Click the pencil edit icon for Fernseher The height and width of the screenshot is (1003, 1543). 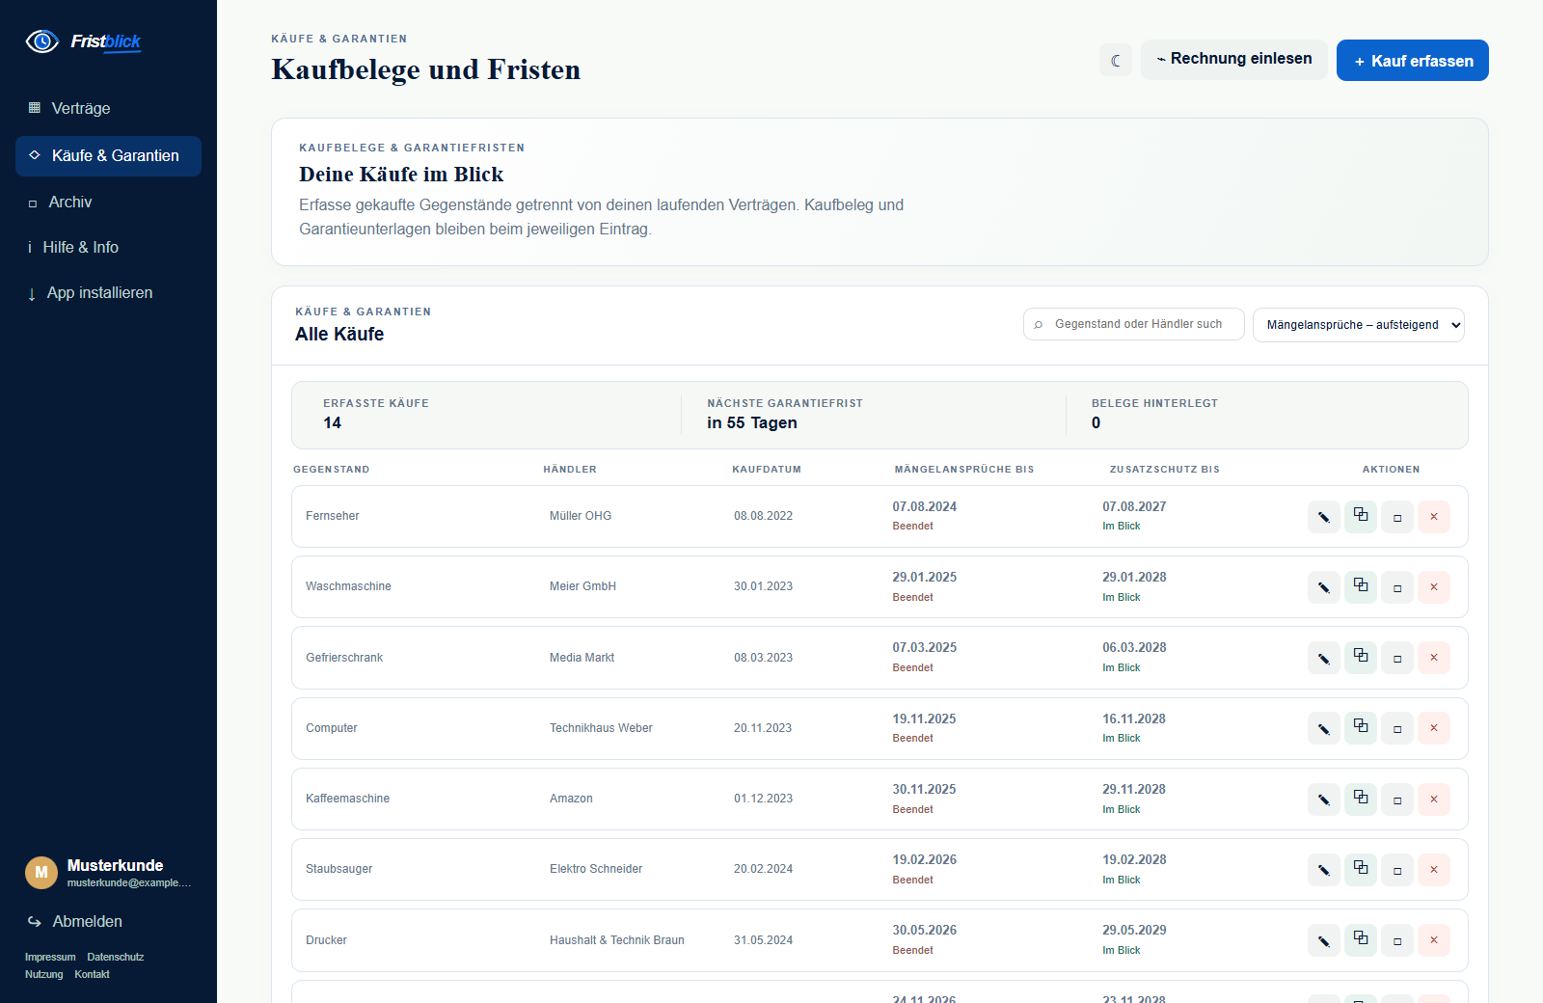click(1324, 517)
